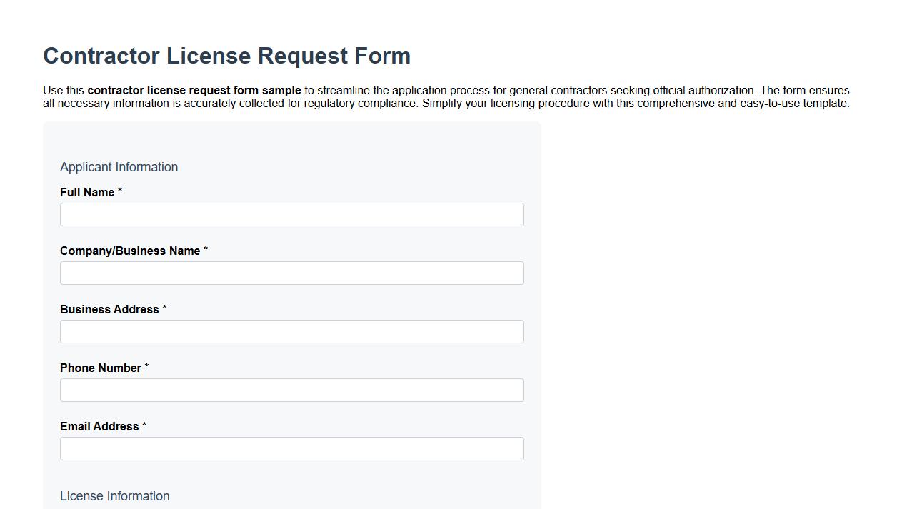
Task: Click the Applicant Information section heading
Action: [x=119, y=166]
